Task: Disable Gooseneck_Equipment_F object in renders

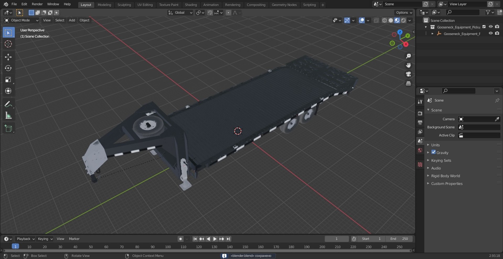Action: [x=497, y=33]
